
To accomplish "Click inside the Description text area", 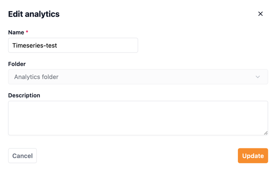I will (138, 118).
